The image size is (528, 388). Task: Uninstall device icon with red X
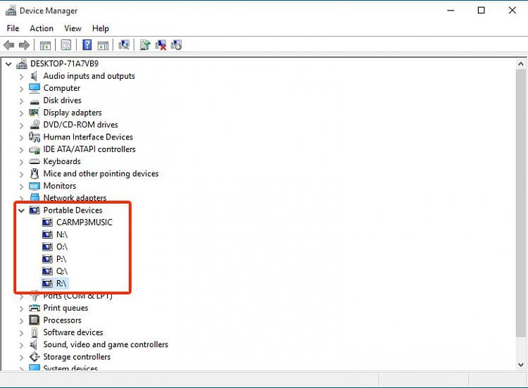tap(161, 45)
